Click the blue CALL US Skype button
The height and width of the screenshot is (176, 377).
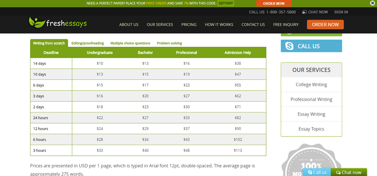click(x=311, y=46)
